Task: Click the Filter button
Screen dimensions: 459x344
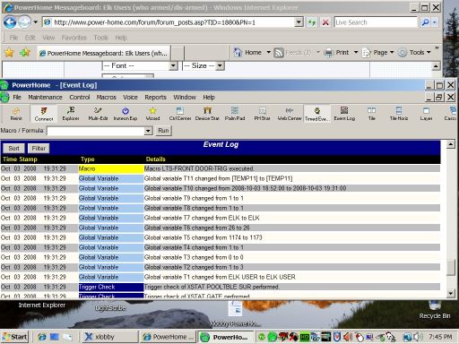Action: [39, 149]
